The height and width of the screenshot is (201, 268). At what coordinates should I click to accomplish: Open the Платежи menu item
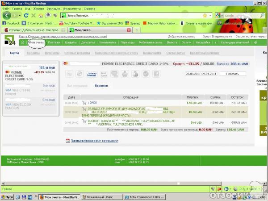click(54, 42)
